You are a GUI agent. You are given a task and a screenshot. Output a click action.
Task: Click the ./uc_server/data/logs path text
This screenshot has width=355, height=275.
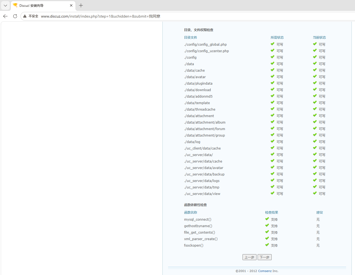(x=202, y=181)
